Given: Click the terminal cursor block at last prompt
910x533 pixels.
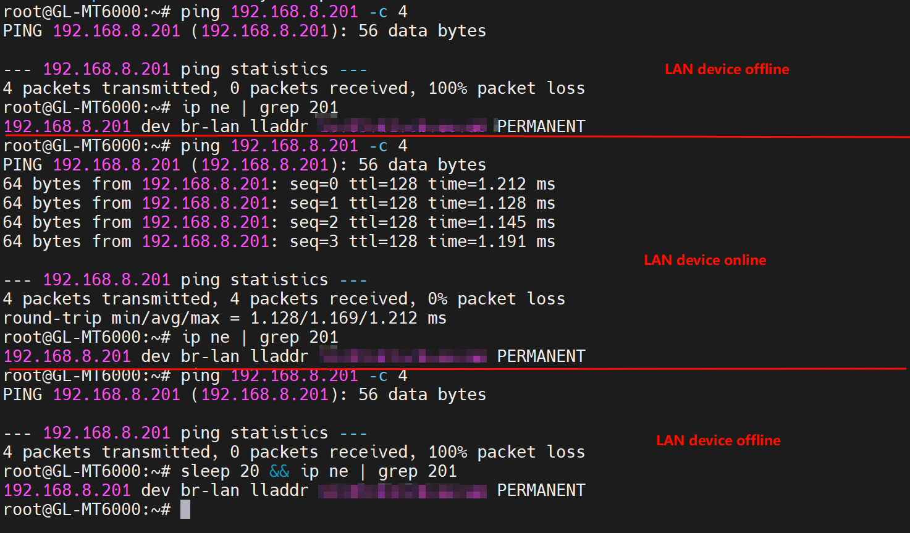Looking at the screenshot, I should coord(185,510).
